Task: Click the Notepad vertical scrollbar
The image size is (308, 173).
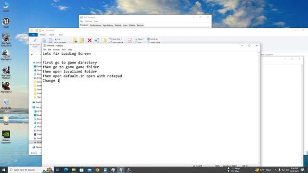Action: 259,108
